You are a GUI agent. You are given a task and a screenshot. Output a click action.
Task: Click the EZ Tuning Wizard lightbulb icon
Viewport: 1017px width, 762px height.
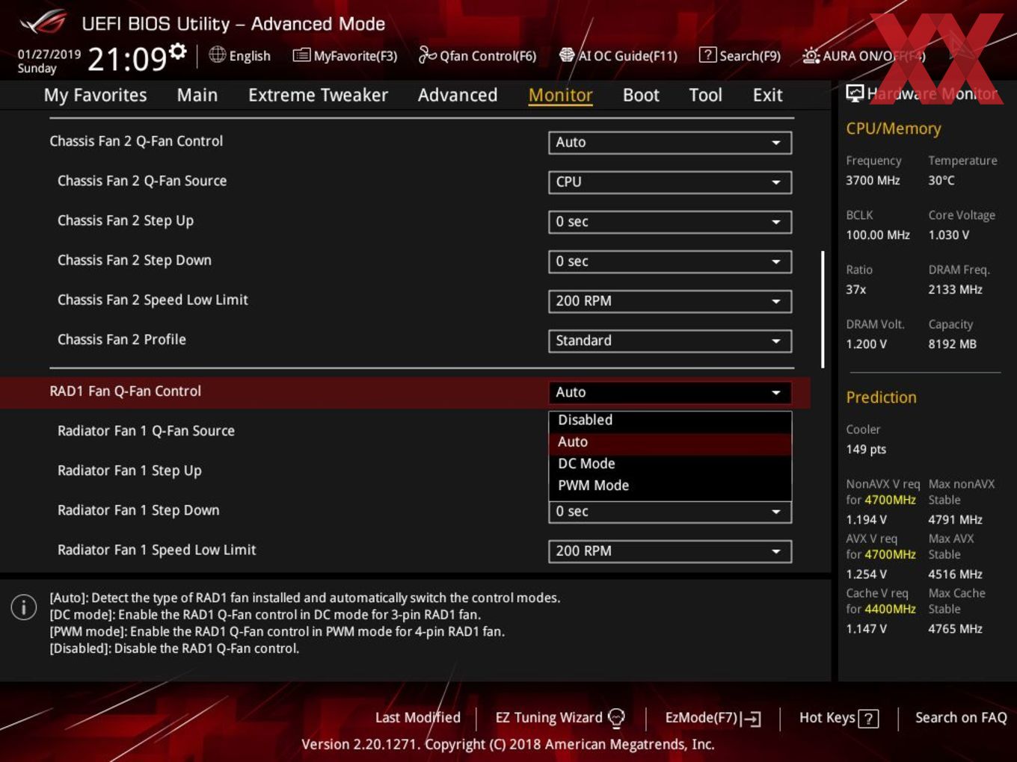click(616, 718)
